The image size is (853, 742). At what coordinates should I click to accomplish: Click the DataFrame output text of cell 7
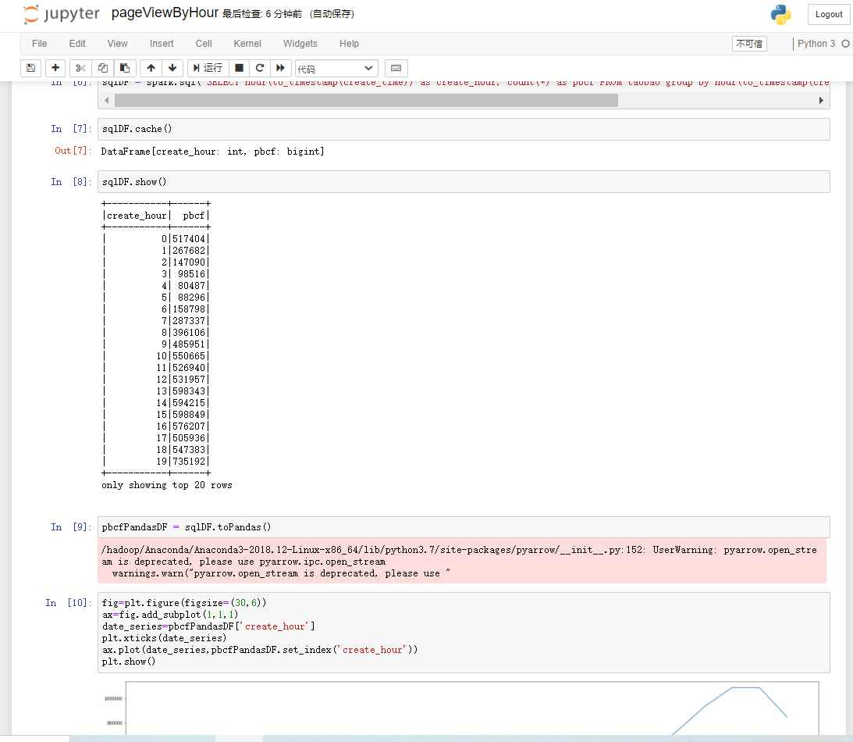(213, 152)
